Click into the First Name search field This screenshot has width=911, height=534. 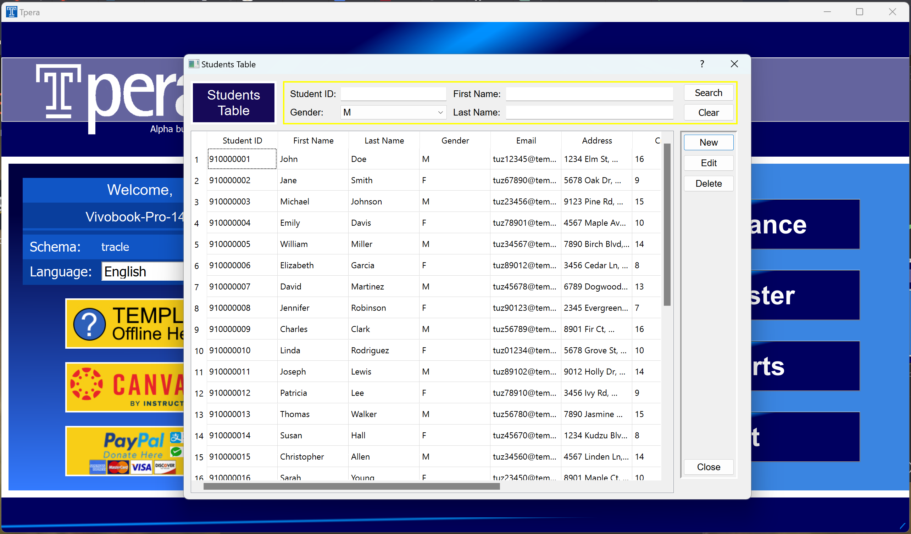click(x=589, y=94)
